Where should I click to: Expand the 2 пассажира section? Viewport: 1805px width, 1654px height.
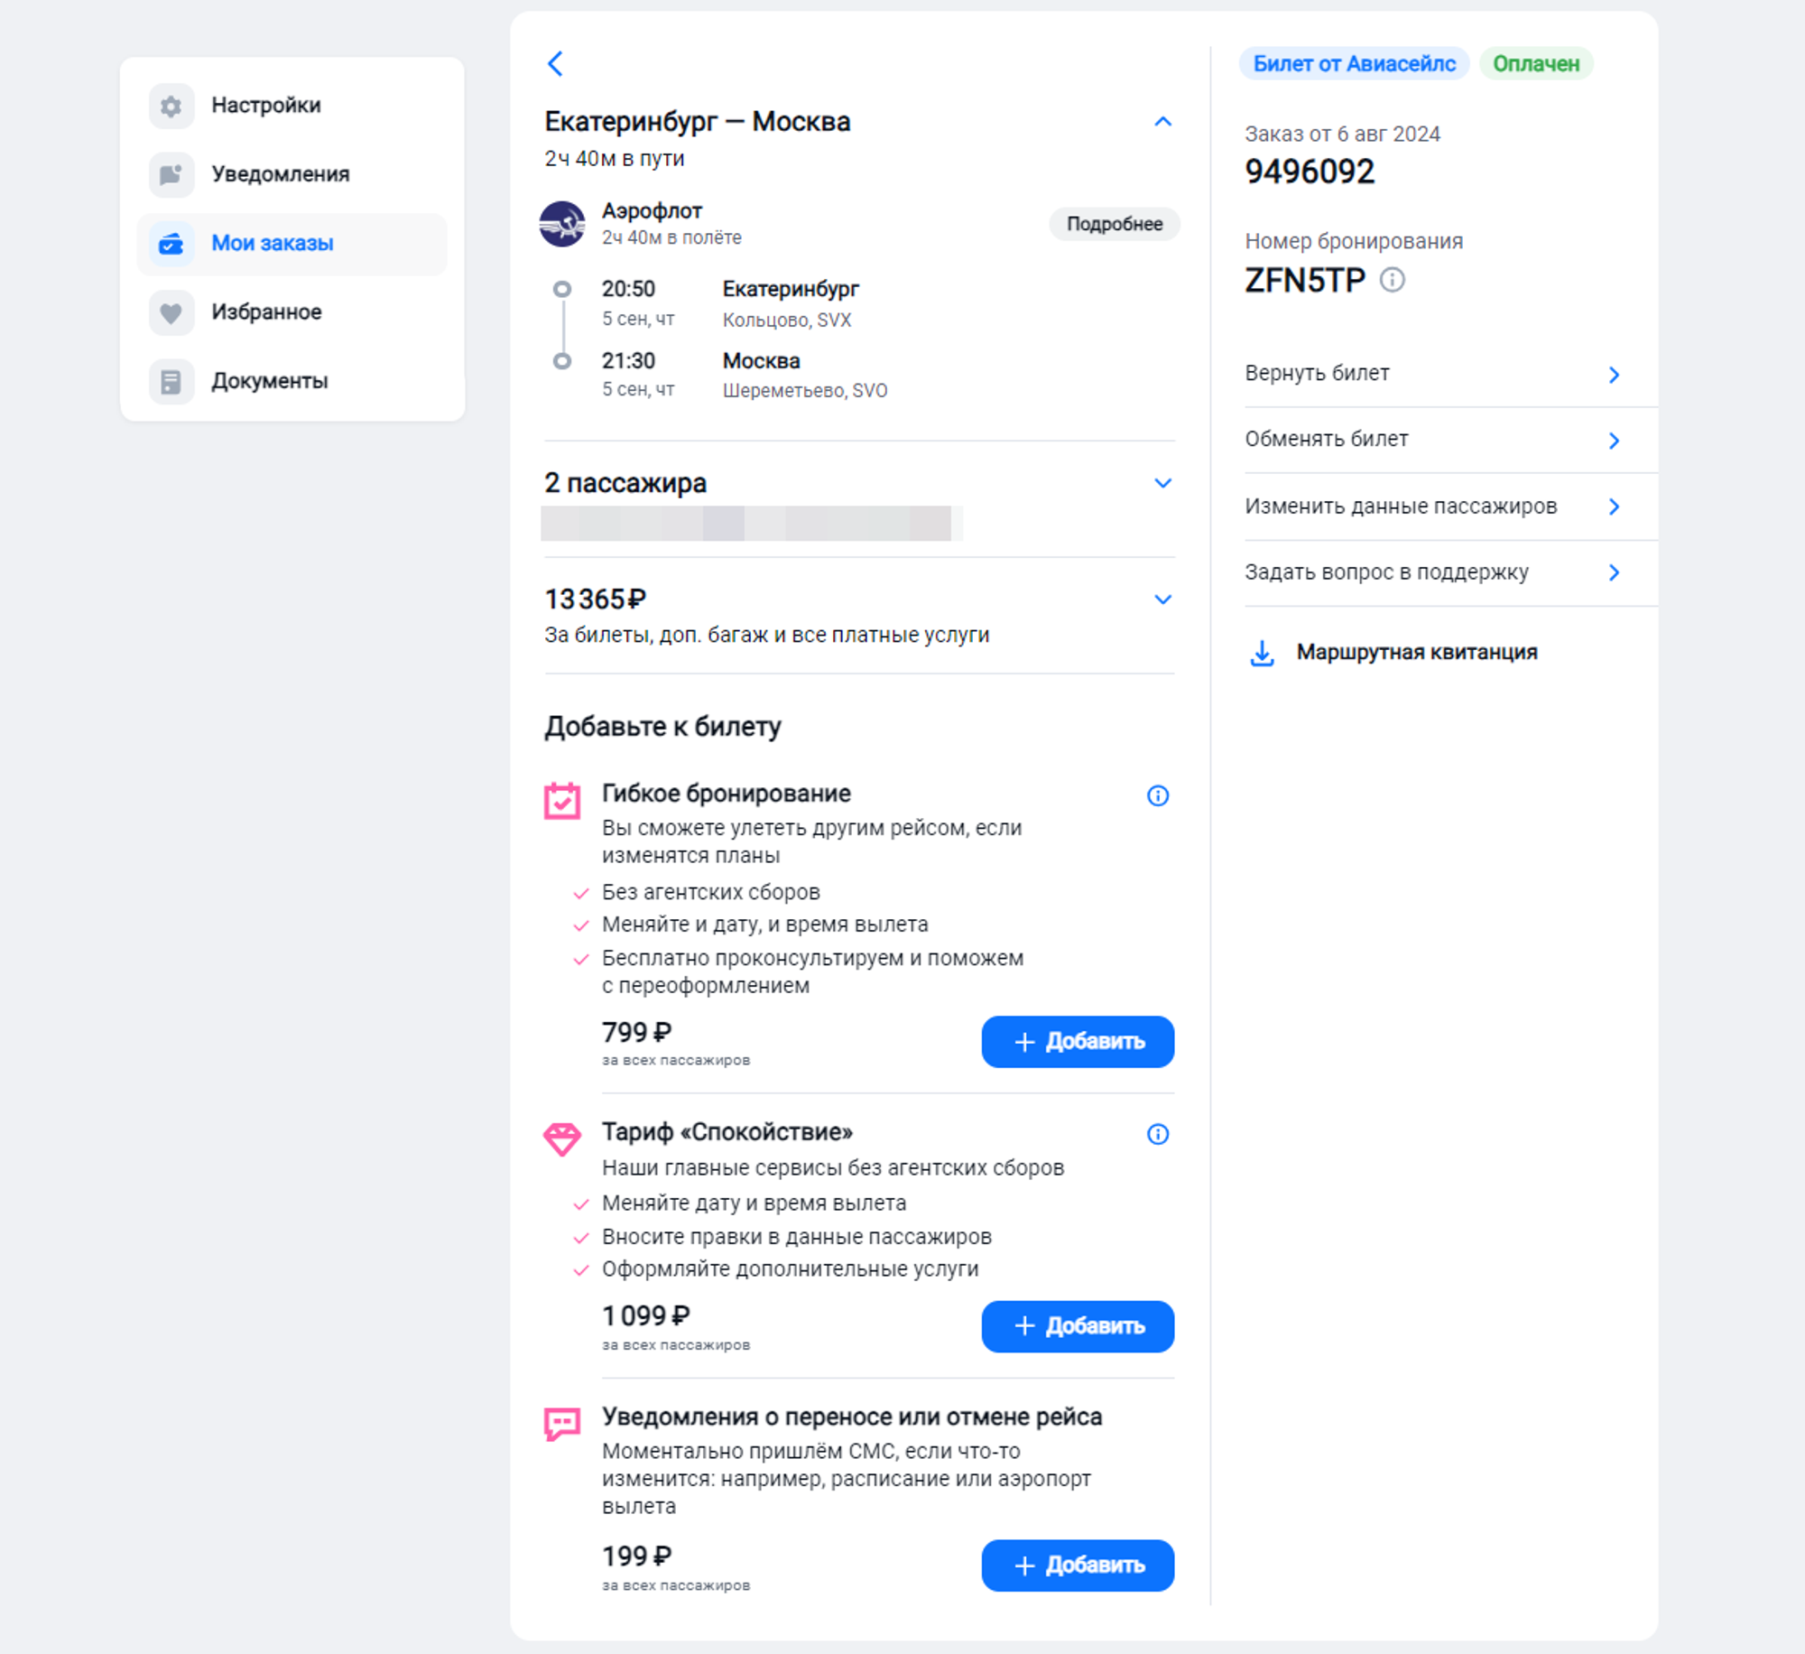click(1162, 483)
